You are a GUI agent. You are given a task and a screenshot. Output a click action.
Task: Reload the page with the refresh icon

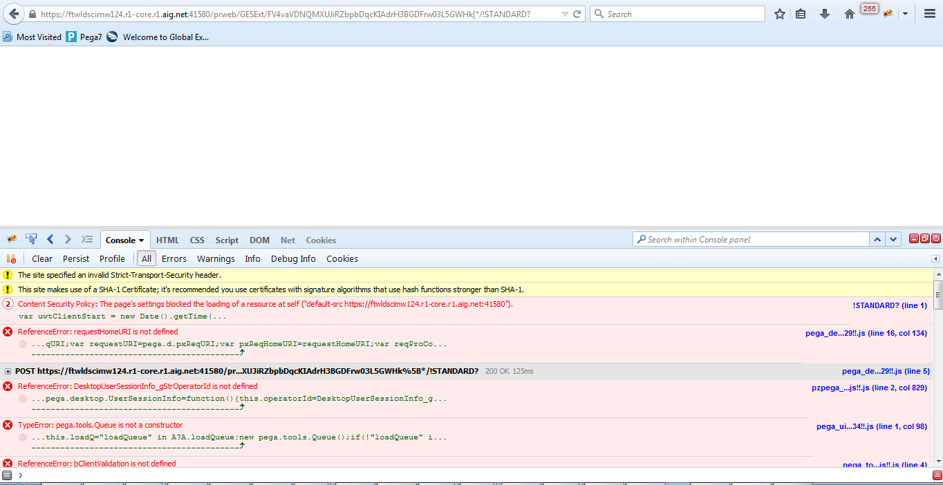[578, 14]
